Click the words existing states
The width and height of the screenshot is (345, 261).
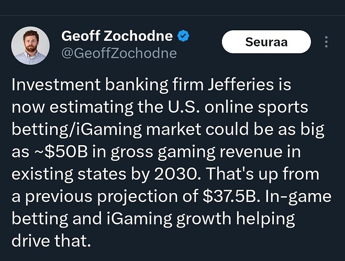click(x=69, y=174)
